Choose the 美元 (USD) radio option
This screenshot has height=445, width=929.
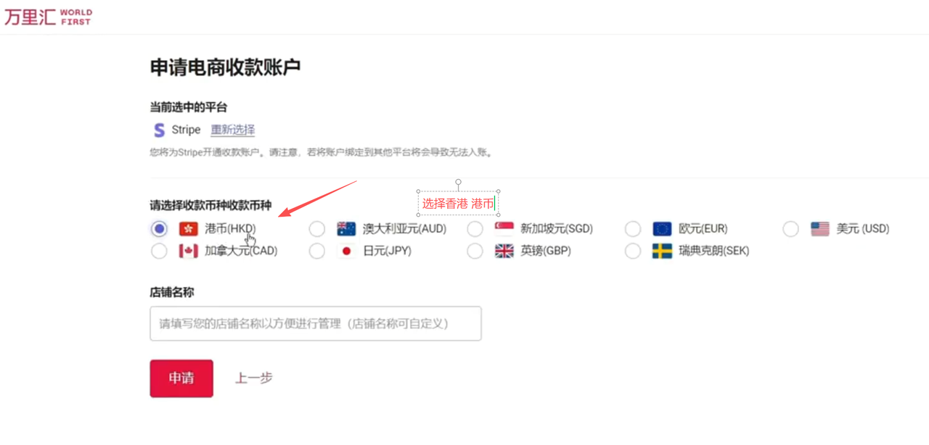(x=790, y=229)
